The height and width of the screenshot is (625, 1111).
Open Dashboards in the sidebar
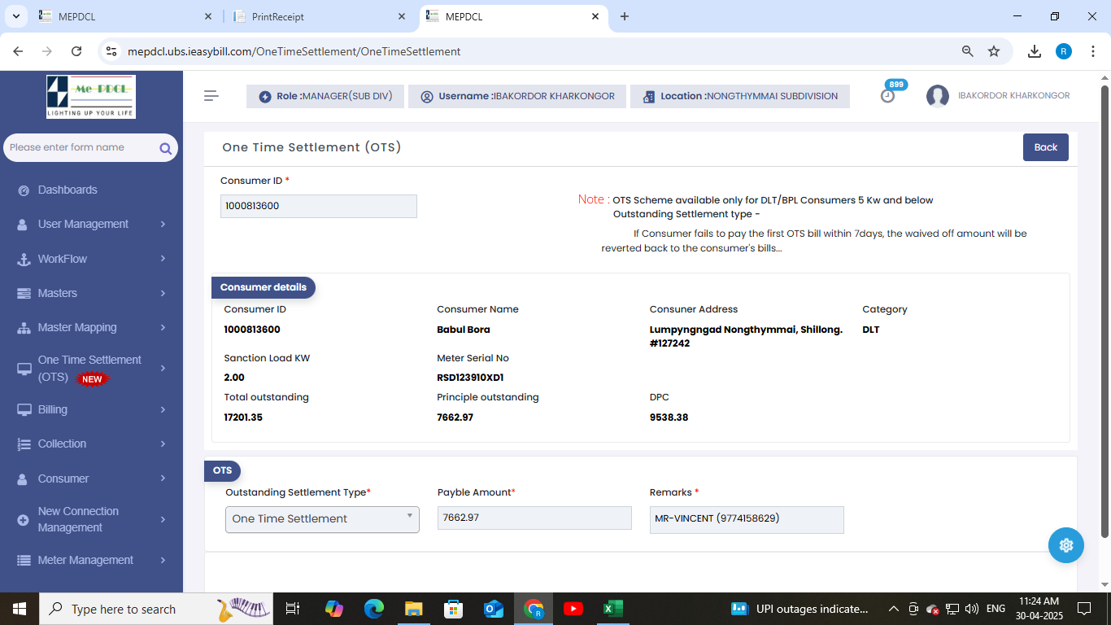click(x=68, y=190)
